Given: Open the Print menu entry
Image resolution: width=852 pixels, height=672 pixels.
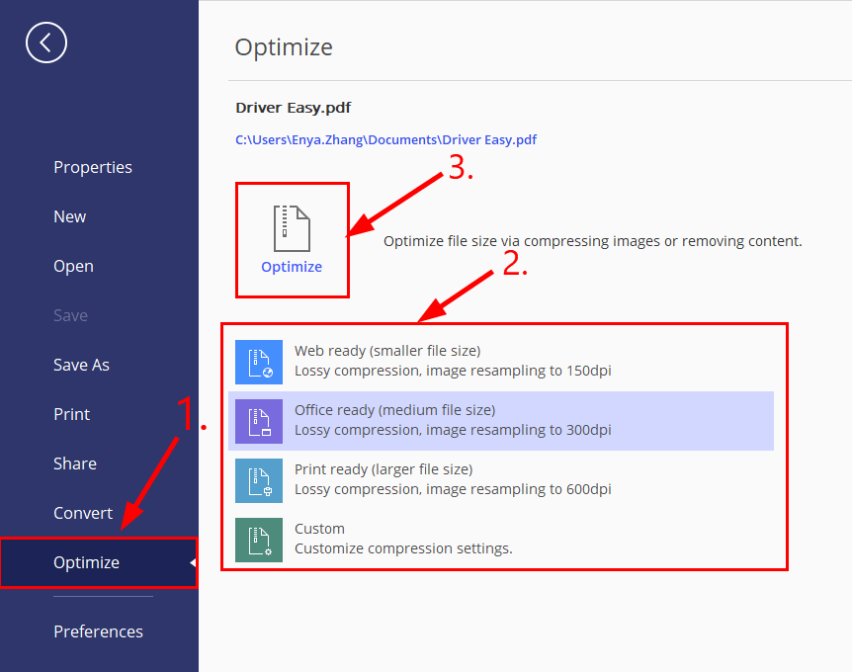Looking at the screenshot, I should click(x=73, y=414).
